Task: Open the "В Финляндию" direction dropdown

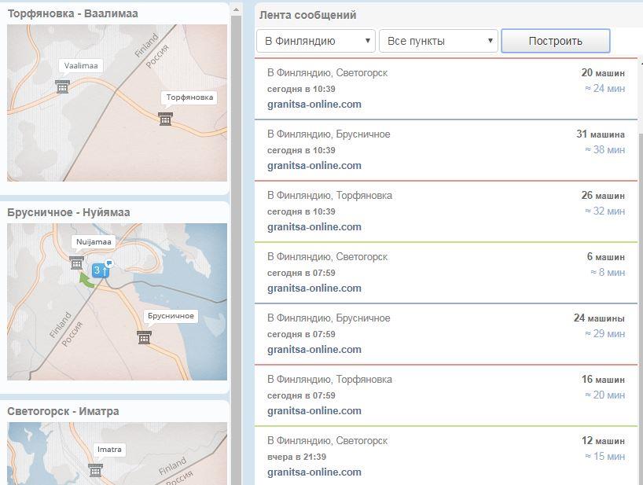Action: tap(315, 41)
